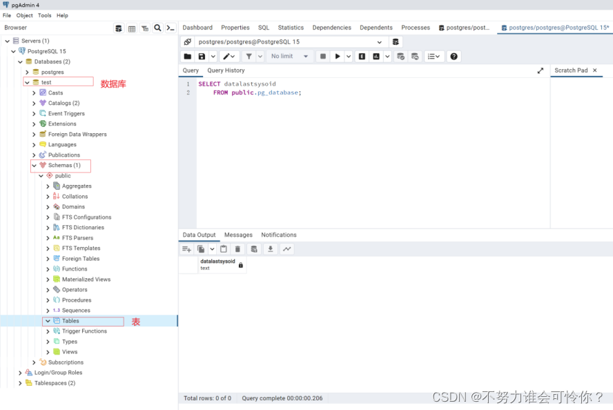Open the Tools menu
613x410 pixels.
click(44, 15)
